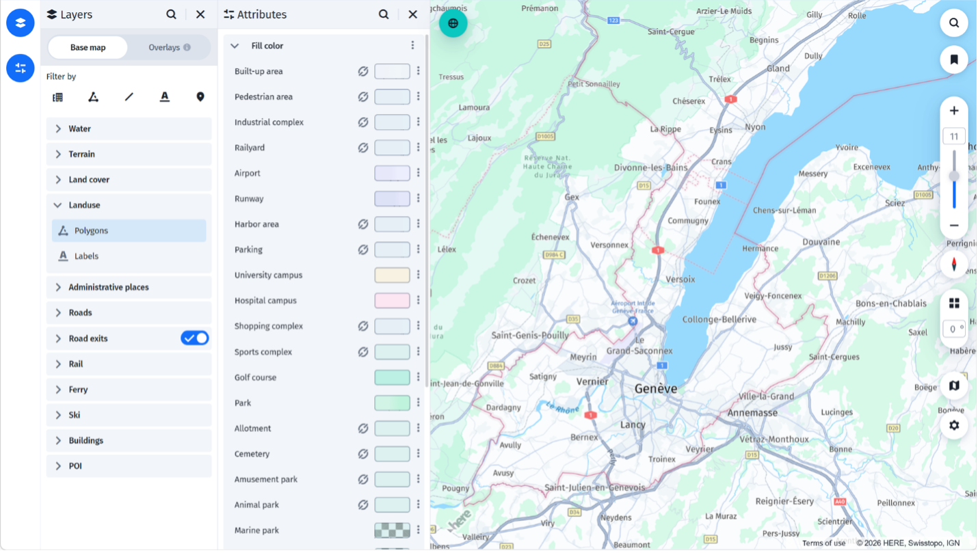Zoom in with the plus button
978x553 pixels.
pos(954,111)
